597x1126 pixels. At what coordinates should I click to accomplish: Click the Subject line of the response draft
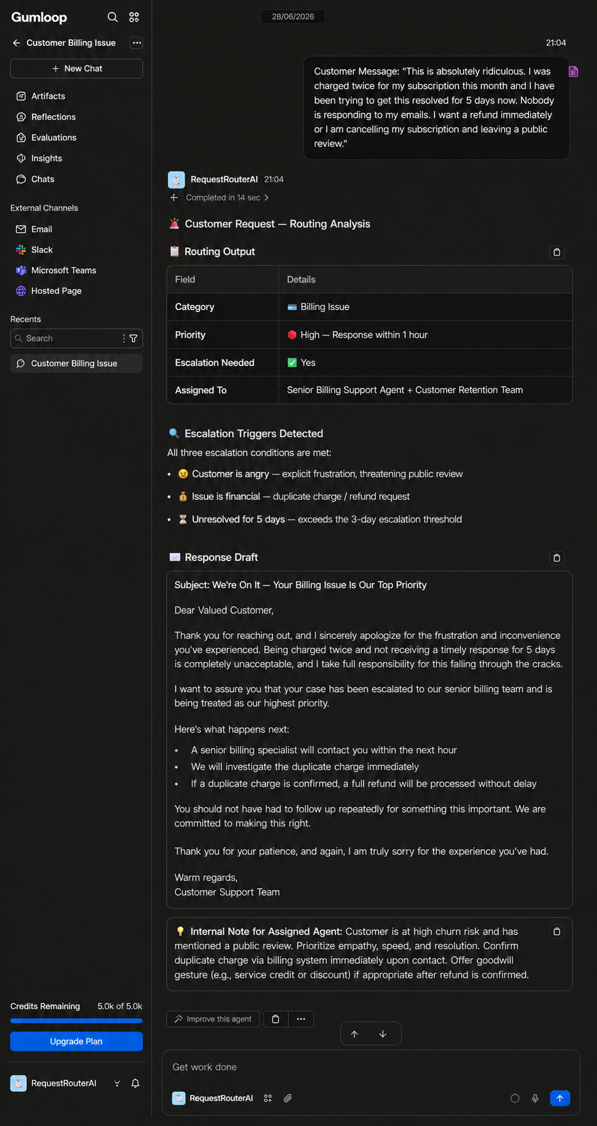point(300,585)
